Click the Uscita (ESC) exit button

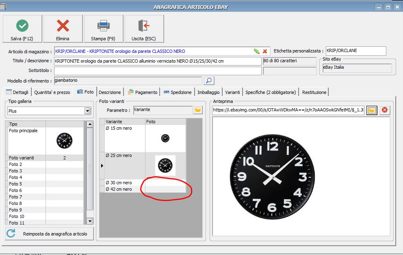pyautogui.click(x=144, y=28)
